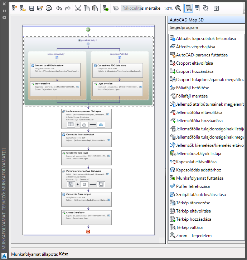Viewport: 247px width, 260px height.
Task: Open binding icon on Create Intersect layer
Action: tap(109, 156)
